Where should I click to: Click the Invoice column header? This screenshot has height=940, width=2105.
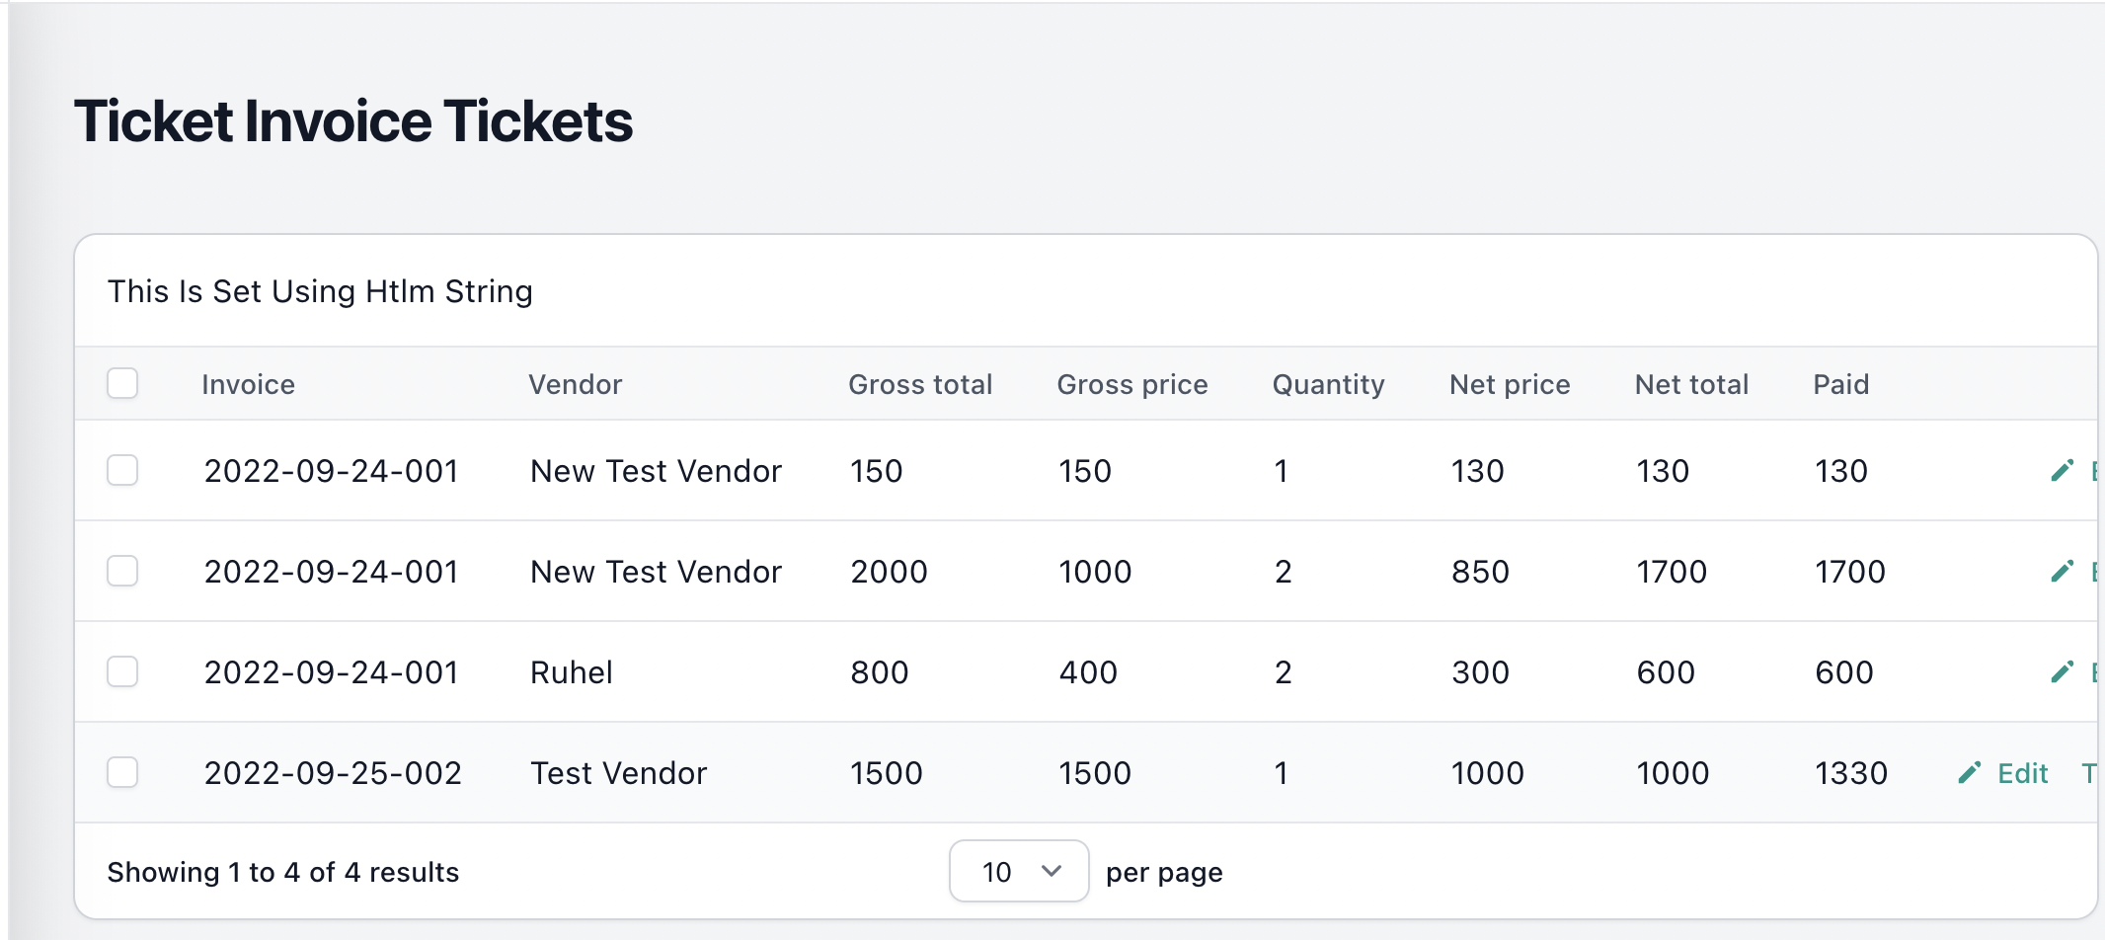(249, 384)
